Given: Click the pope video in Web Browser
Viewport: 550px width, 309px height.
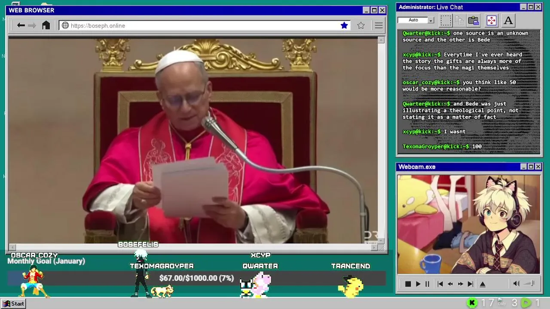Looking at the screenshot, I should (193, 140).
